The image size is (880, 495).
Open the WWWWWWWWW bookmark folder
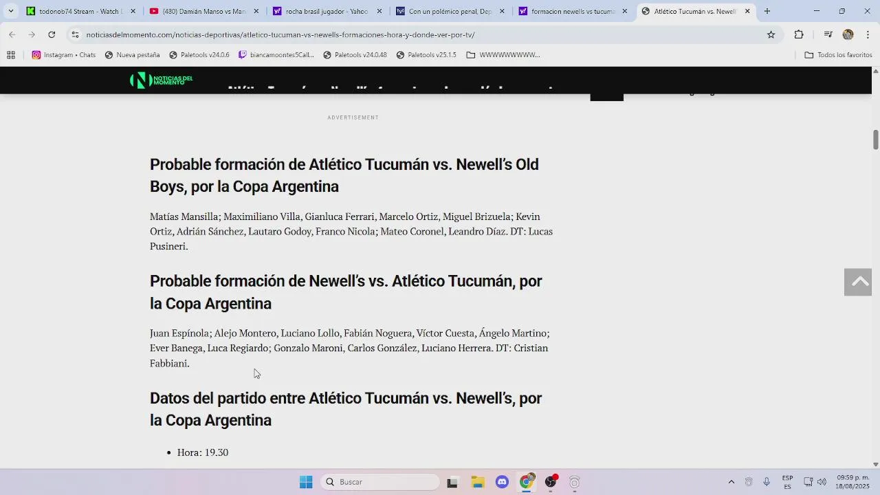pyautogui.click(x=503, y=55)
